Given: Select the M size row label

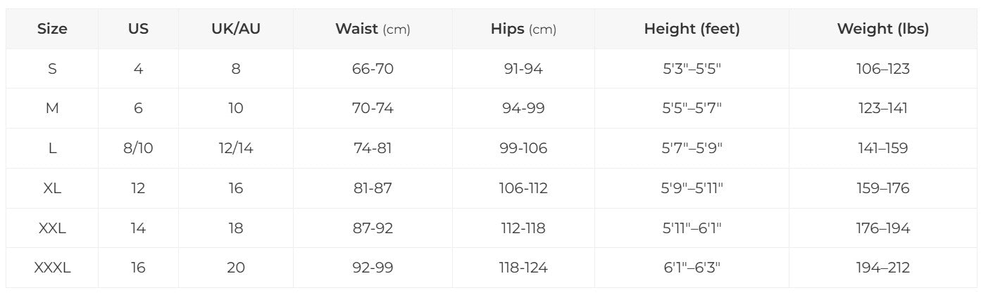Looking at the screenshot, I should [52, 108].
